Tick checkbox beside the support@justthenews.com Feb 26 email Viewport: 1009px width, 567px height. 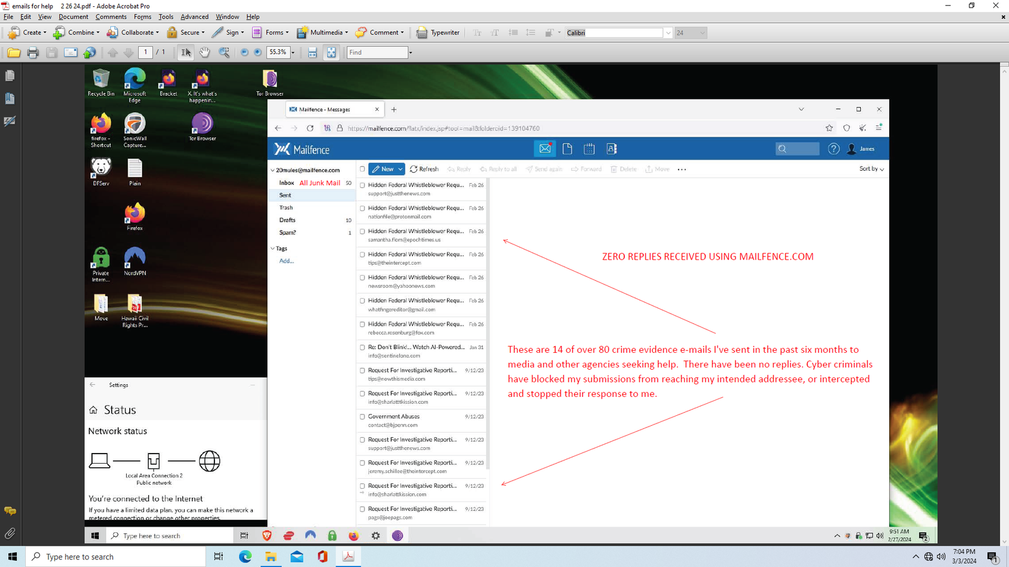click(362, 186)
